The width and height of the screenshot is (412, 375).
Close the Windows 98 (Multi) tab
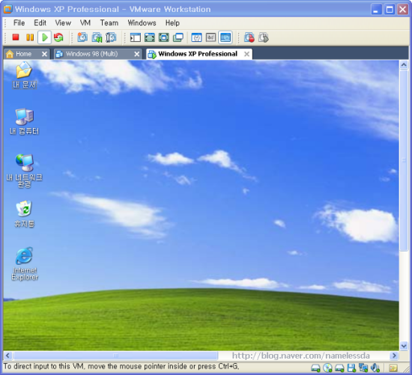pyautogui.click(x=136, y=54)
